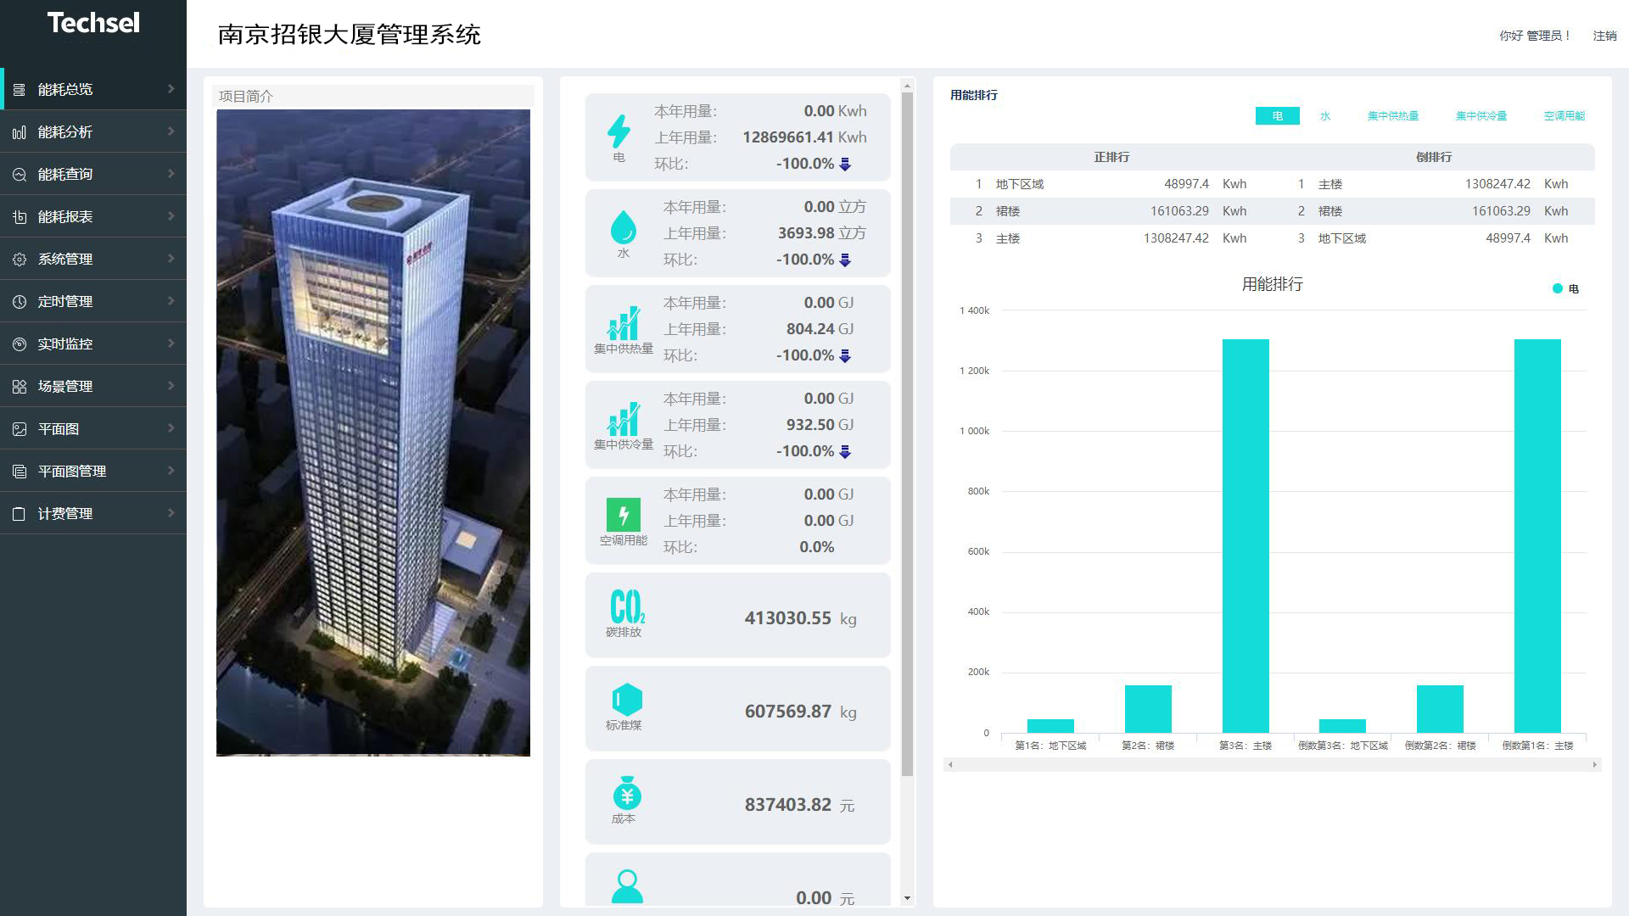
Task: Click the cost money bag icon
Action: (x=627, y=793)
